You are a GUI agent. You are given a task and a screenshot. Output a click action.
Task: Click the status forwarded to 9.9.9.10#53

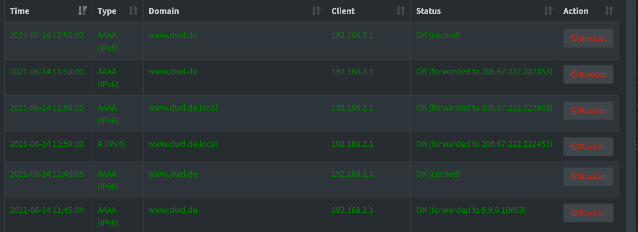(x=471, y=210)
